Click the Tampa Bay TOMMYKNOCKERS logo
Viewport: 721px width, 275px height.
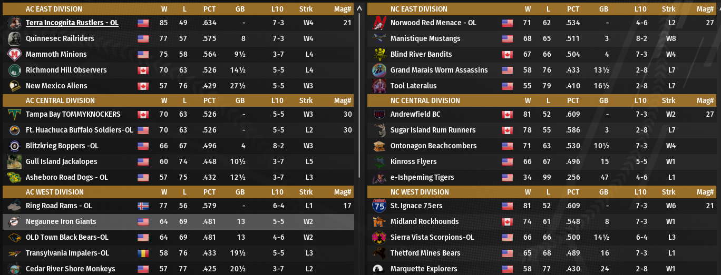(14, 114)
